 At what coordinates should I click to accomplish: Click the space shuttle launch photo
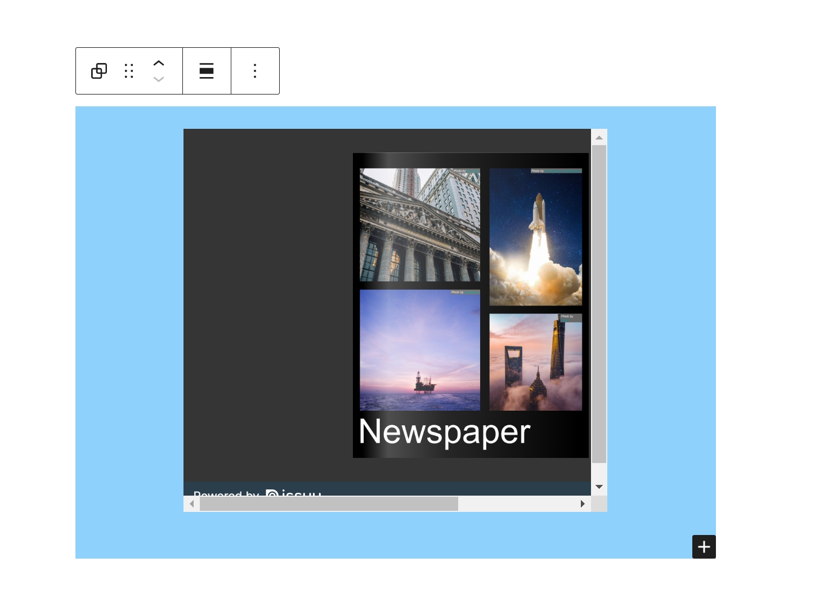(535, 236)
